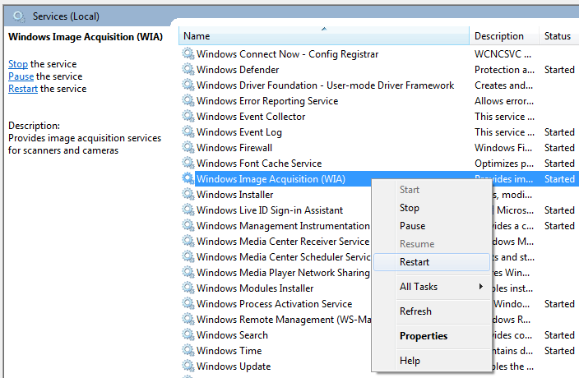Expand the All Tasks submenu
The width and height of the screenshot is (579, 378).
432,287
